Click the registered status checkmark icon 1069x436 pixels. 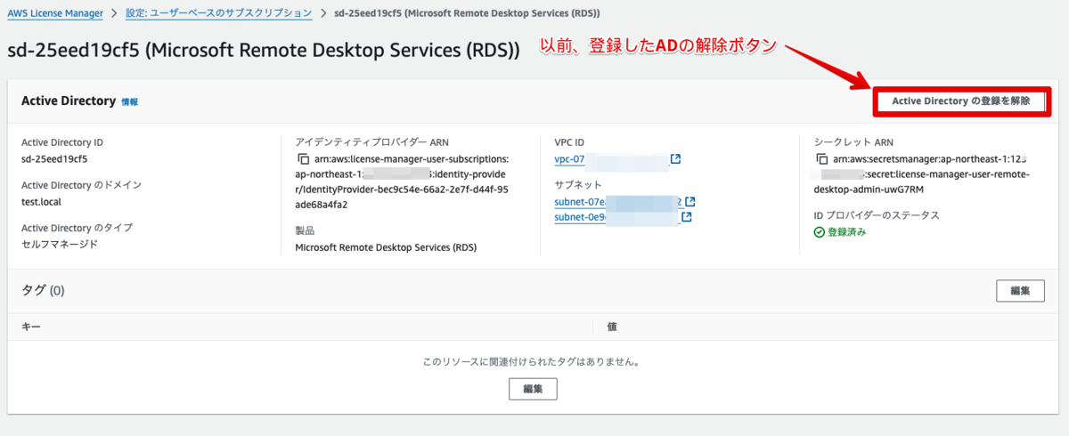pos(820,232)
